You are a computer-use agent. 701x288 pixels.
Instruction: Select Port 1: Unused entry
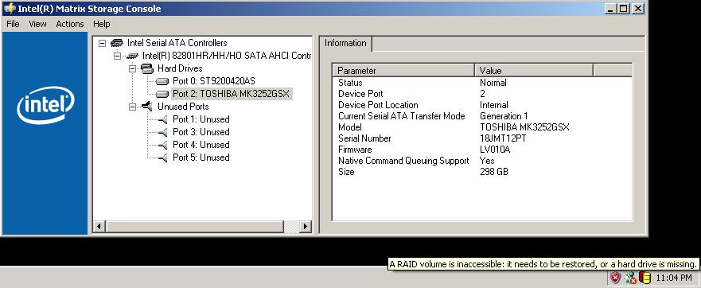(x=201, y=119)
